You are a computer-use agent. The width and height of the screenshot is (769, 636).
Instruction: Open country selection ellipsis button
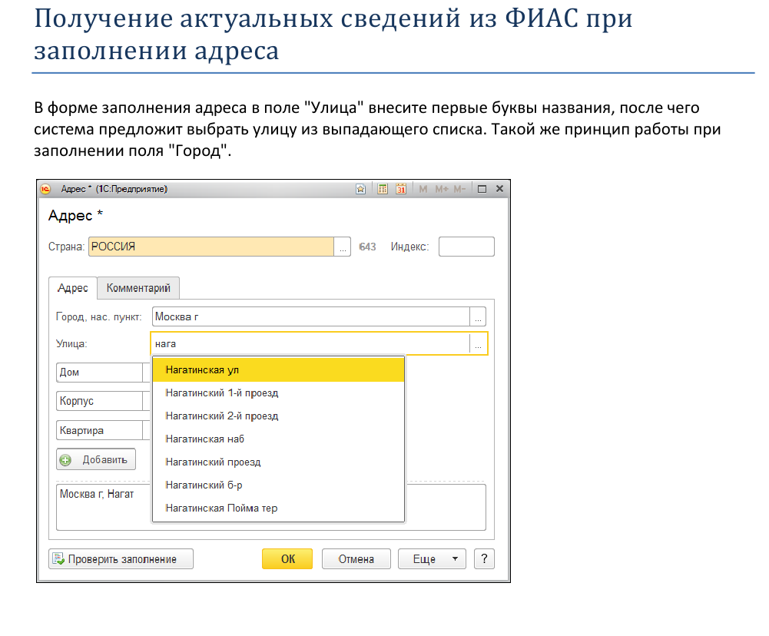(343, 247)
